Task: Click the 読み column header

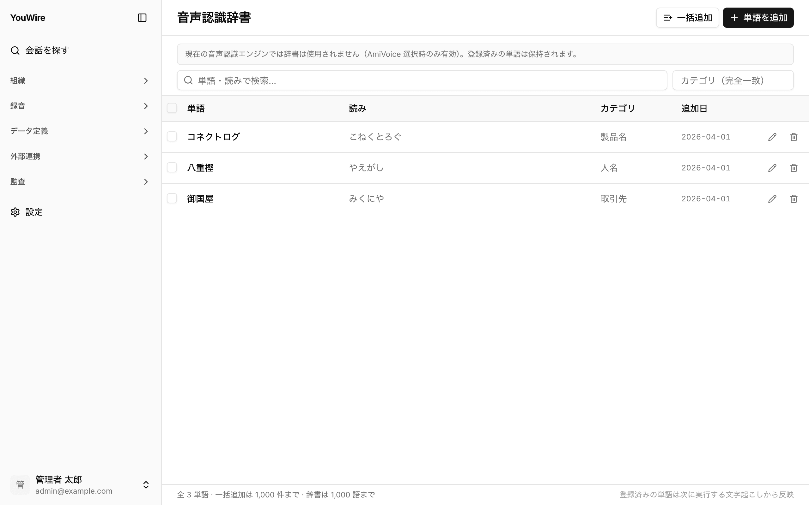Action: point(358,109)
